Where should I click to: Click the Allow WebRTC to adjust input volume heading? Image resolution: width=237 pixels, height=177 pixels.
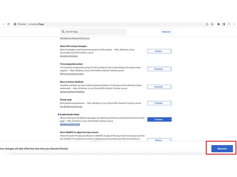coord(79,132)
